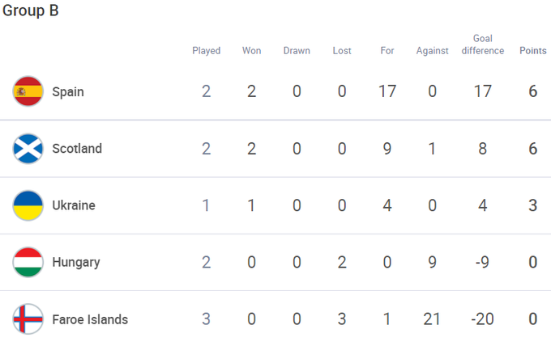Viewport: 551px width, 342px height.
Task: Click the Drawn column header
Action: click(x=297, y=50)
